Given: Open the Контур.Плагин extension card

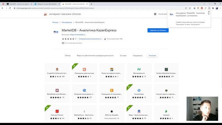Looking at the screenshot, I should pyautogui.click(x=57, y=114).
